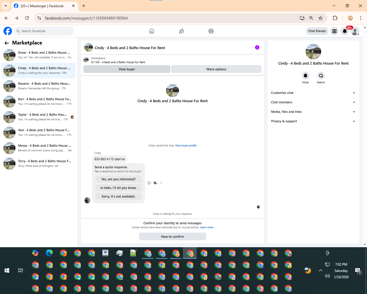Open Chrome three-dot menu
This screenshot has height=294, width=367.
[361, 18]
